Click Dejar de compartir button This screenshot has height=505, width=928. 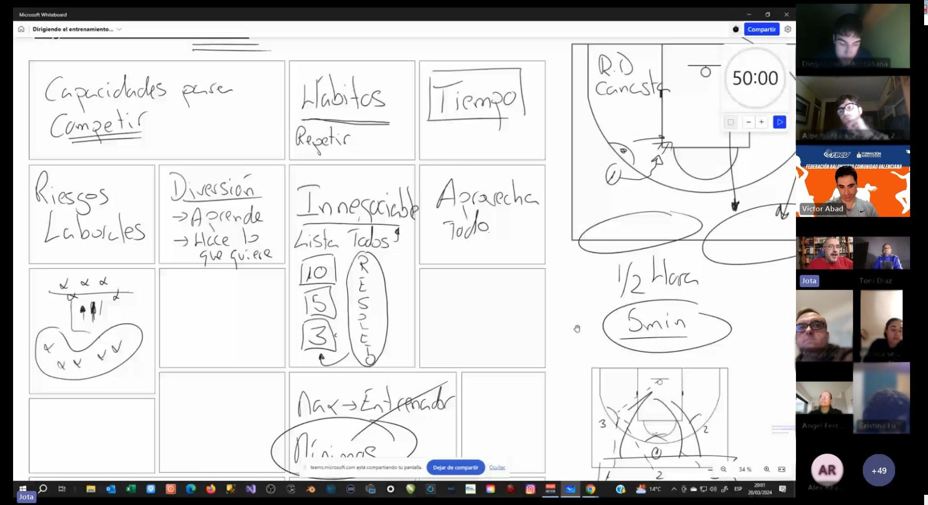click(455, 467)
